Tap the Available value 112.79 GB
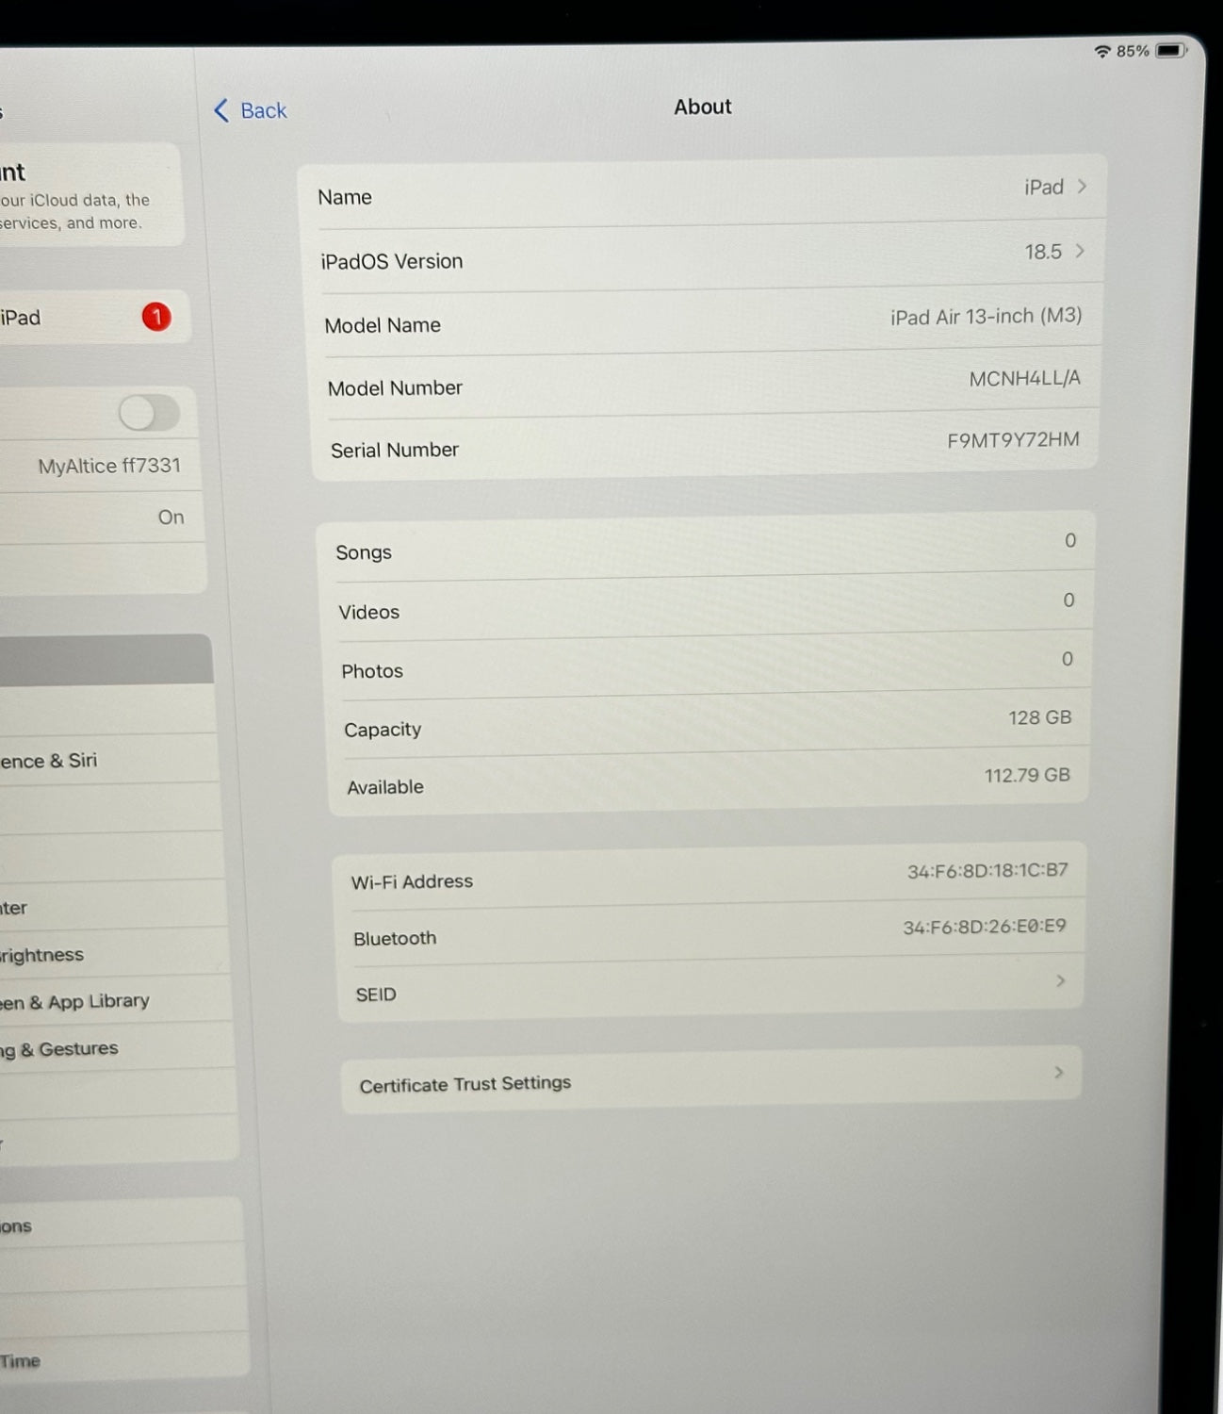Image resolution: width=1223 pixels, height=1414 pixels. click(1027, 775)
